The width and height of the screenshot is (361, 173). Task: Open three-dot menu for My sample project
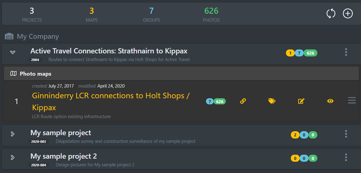pyautogui.click(x=346, y=134)
